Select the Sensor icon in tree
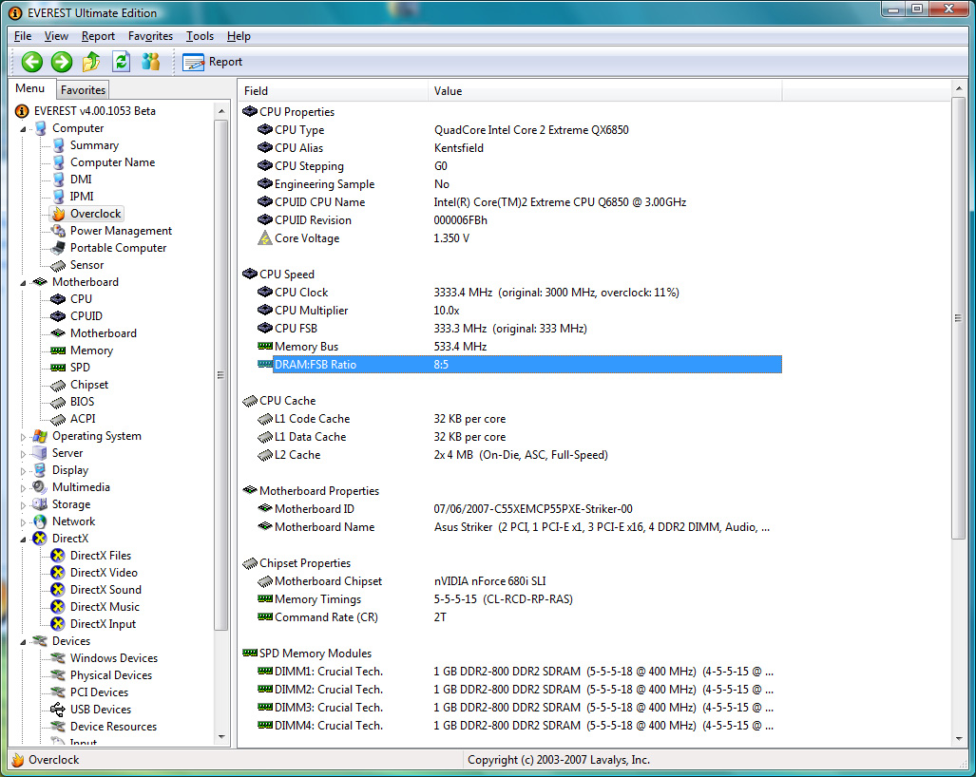Image resolution: width=976 pixels, height=777 pixels. click(x=59, y=265)
